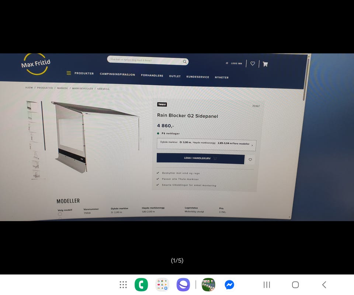The width and height of the screenshot is (354, 295).
Task: Focus the site search field
Action: 147,60
